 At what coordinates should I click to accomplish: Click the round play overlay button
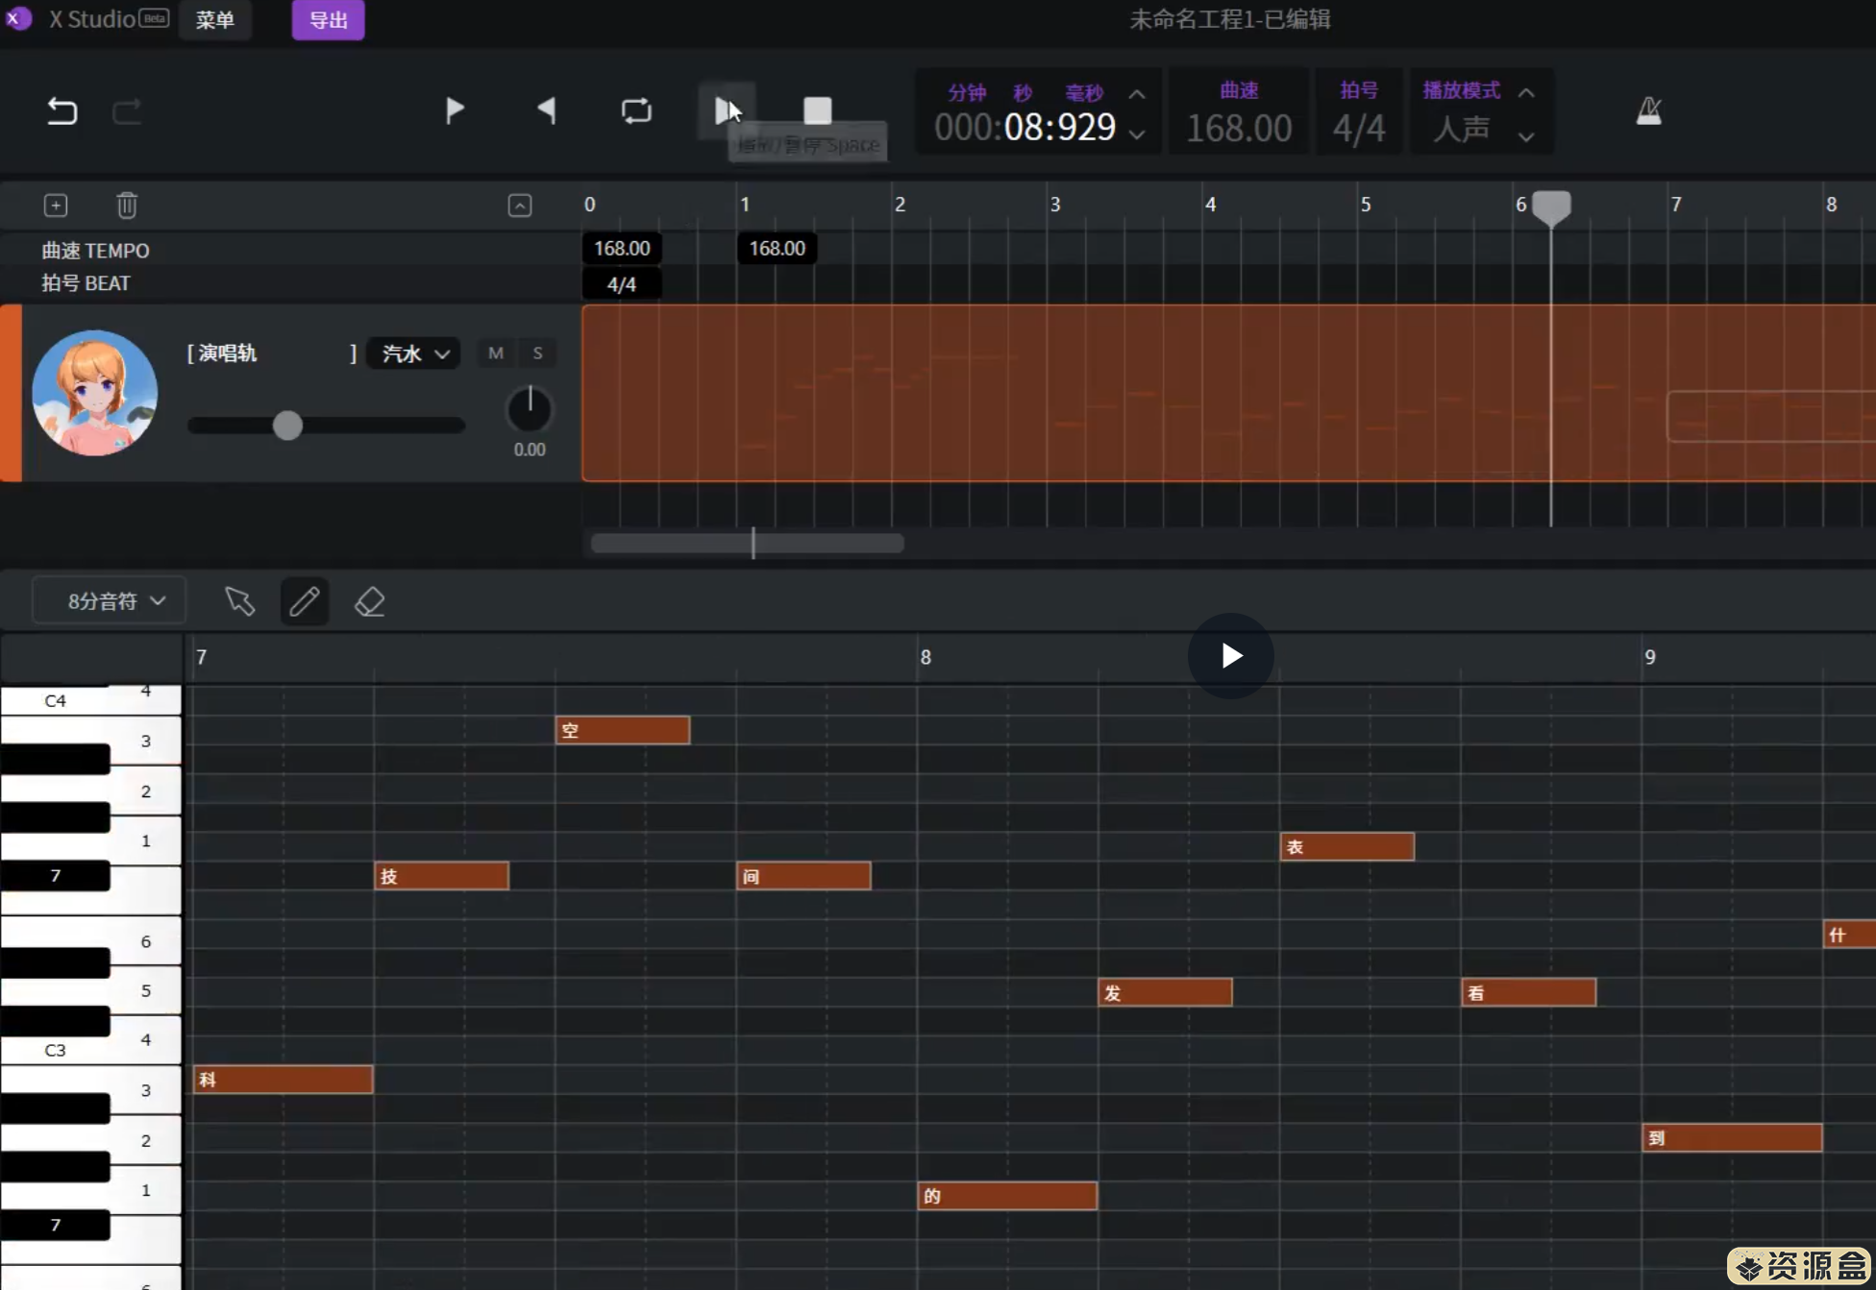[1231, 656]
